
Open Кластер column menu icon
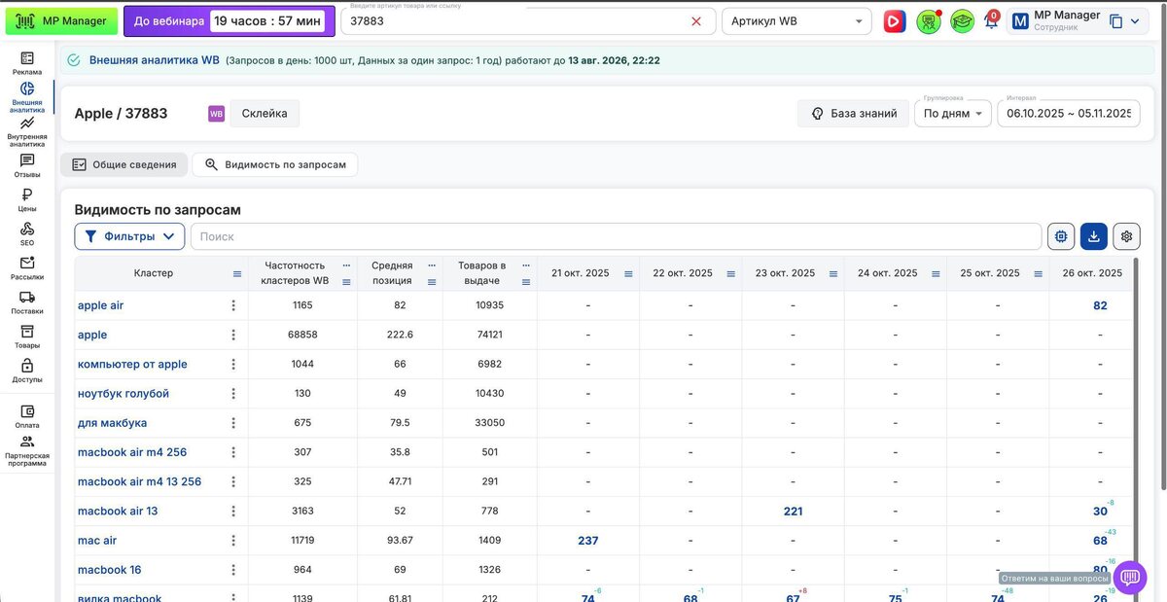tap(237, 274)
